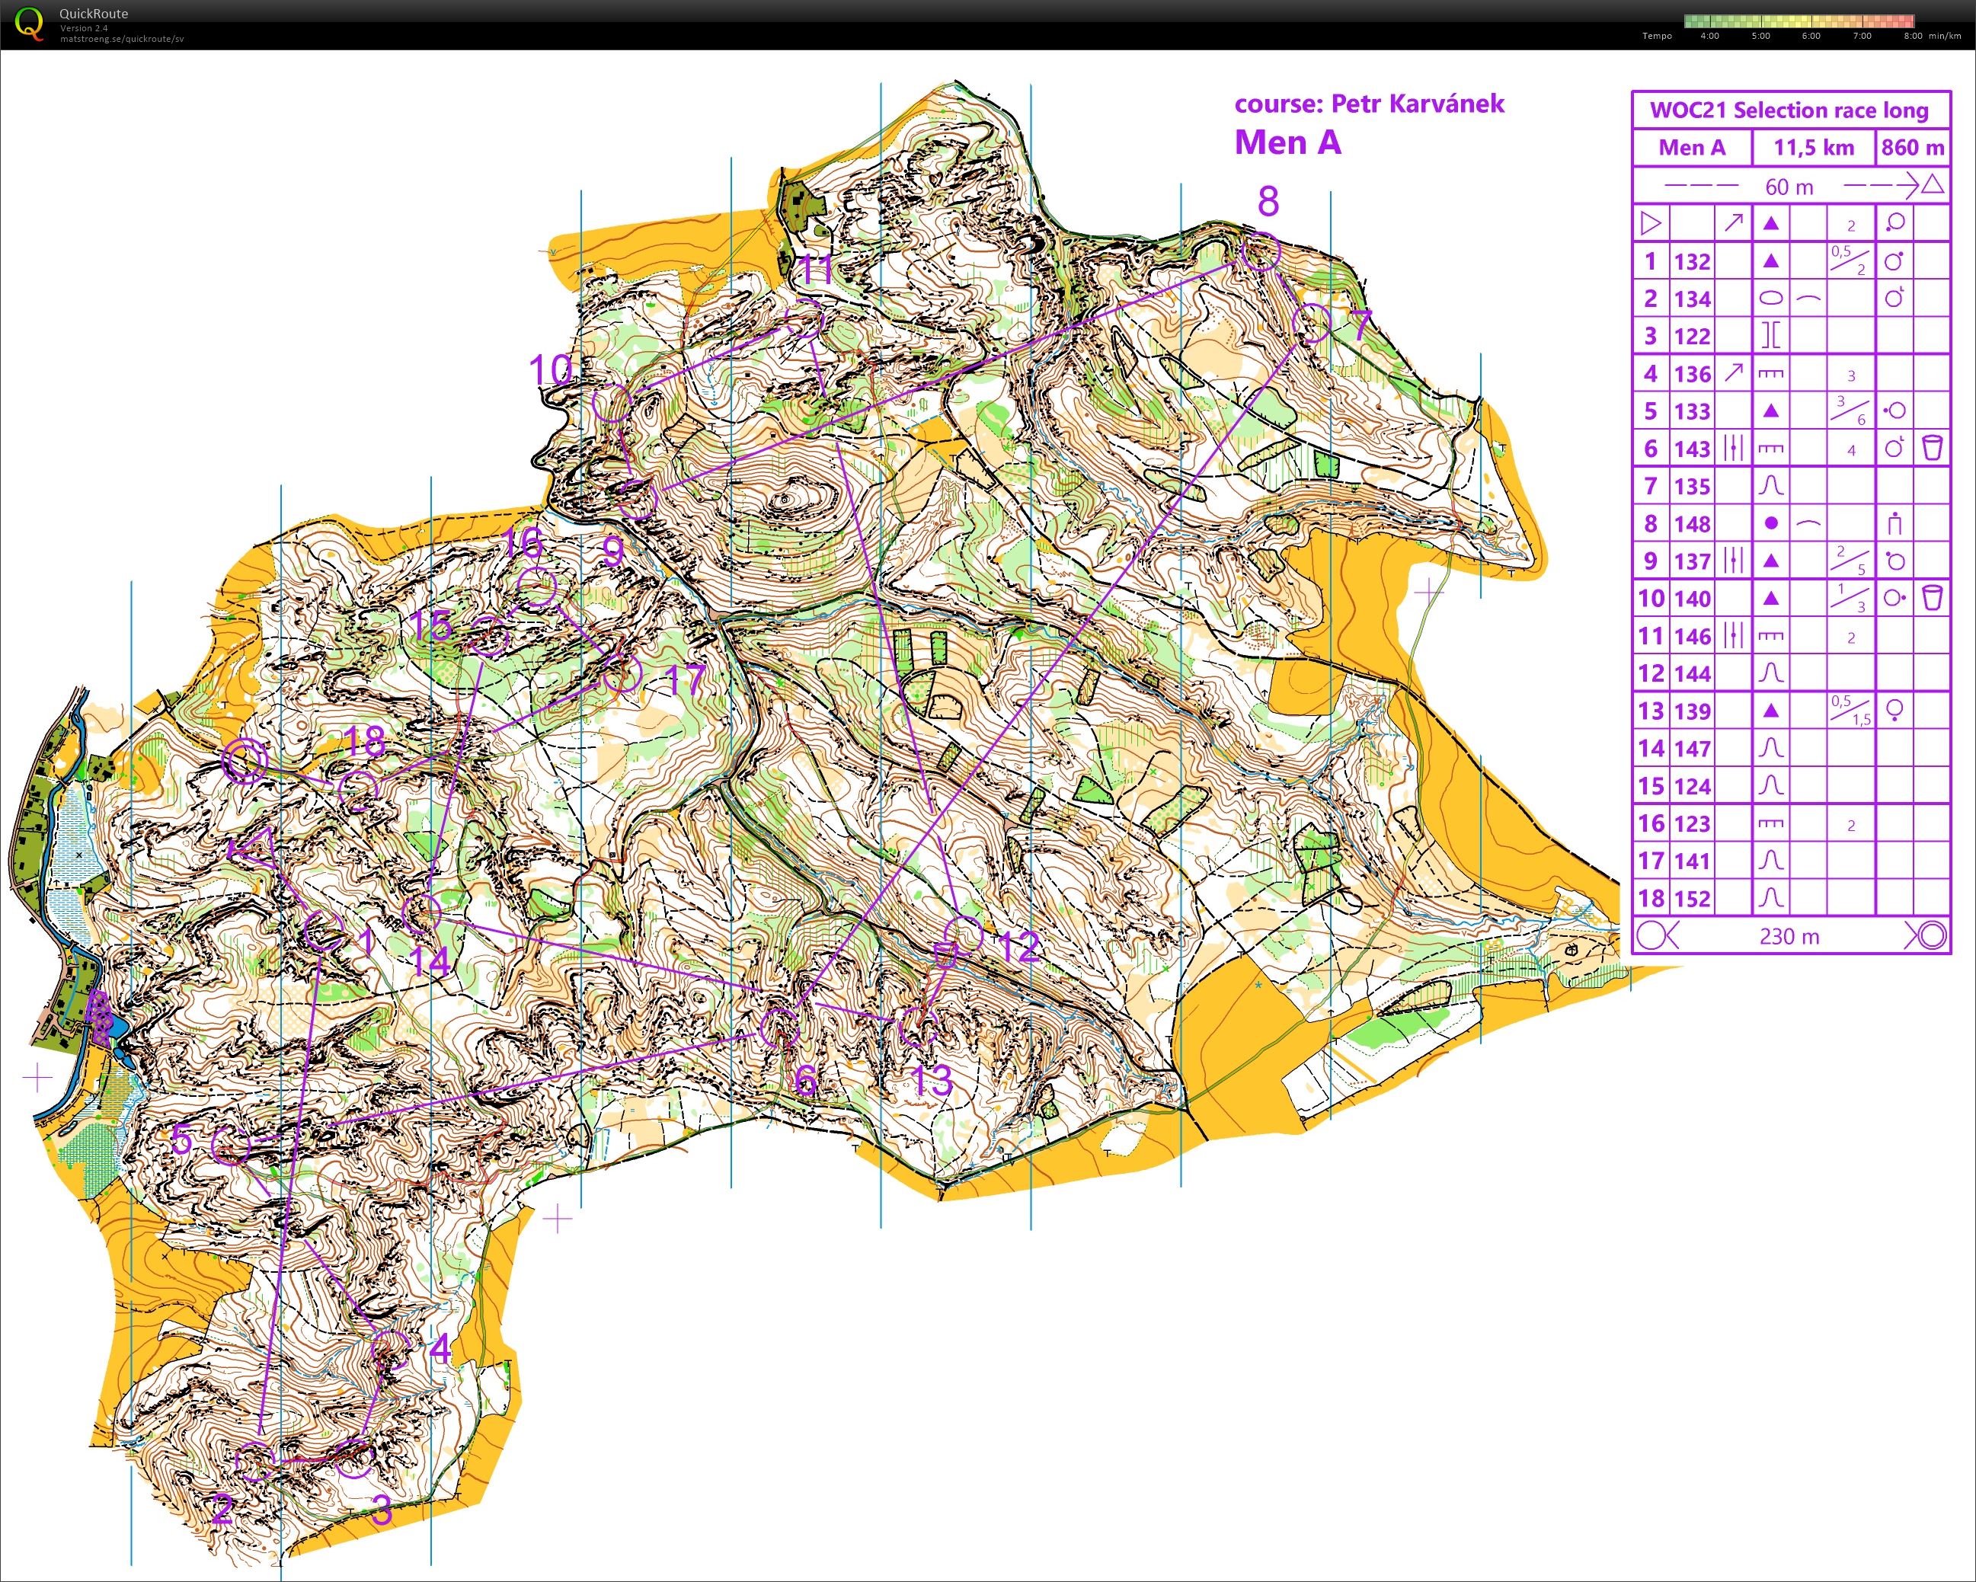
Task: Select control code 143 in the table
Action: point(1692,448)
